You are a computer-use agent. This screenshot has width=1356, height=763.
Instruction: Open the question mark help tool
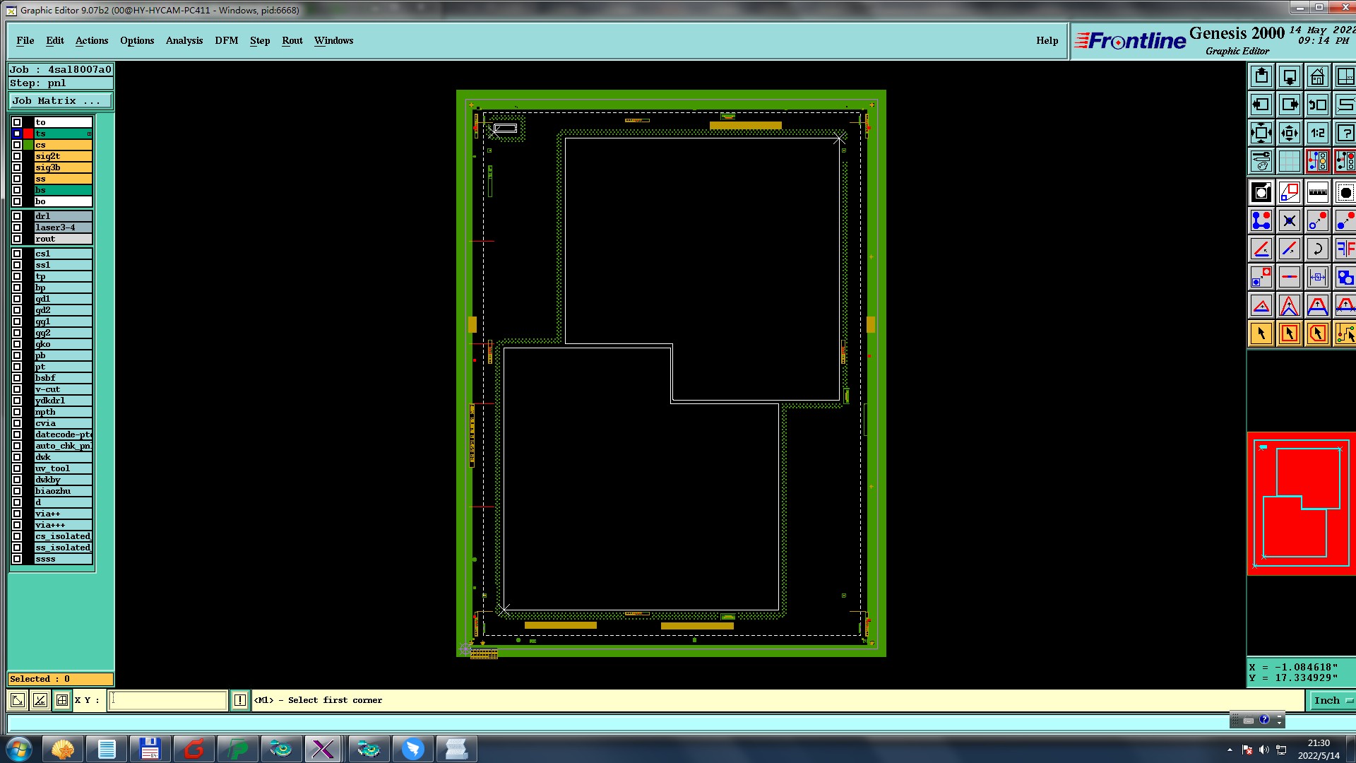point(1345,133)
